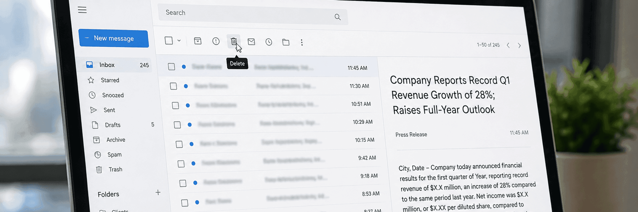Open the message received at 9:42 AM
Screen dimensions: 638x212
pyautogui.click(x=277, y=160)
